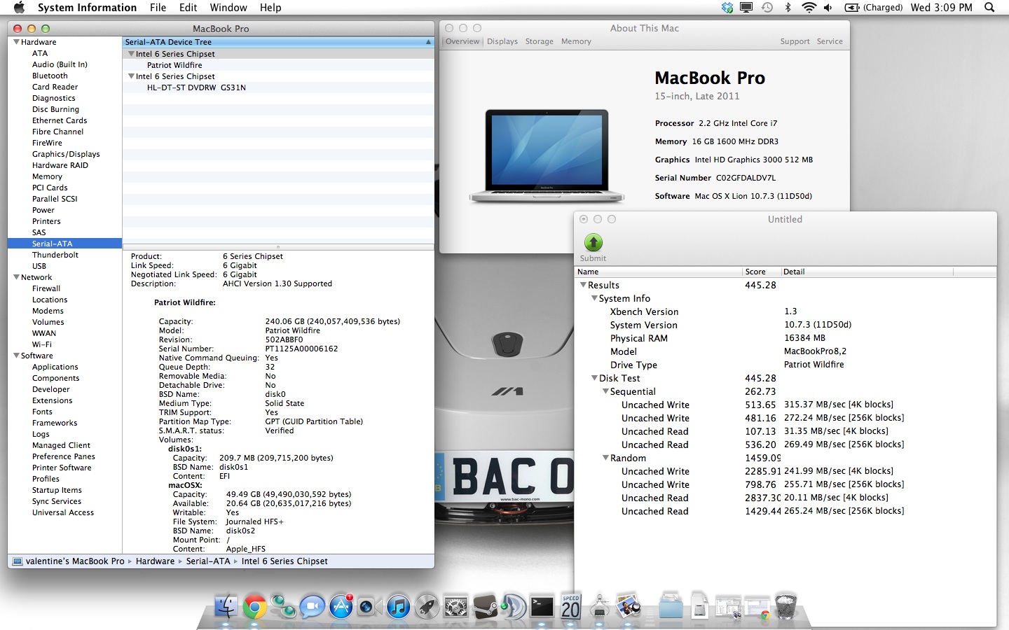Viewport: 1009px width, 630px height.
Task: Click Hardware in the bottom path bar
Action: coord(155,561)
